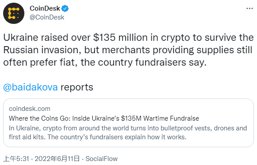This screenshot has width=257, height=165.
Task: Click the tweet line starting 'Ukraine raised over'
Action: pos(128,37)
